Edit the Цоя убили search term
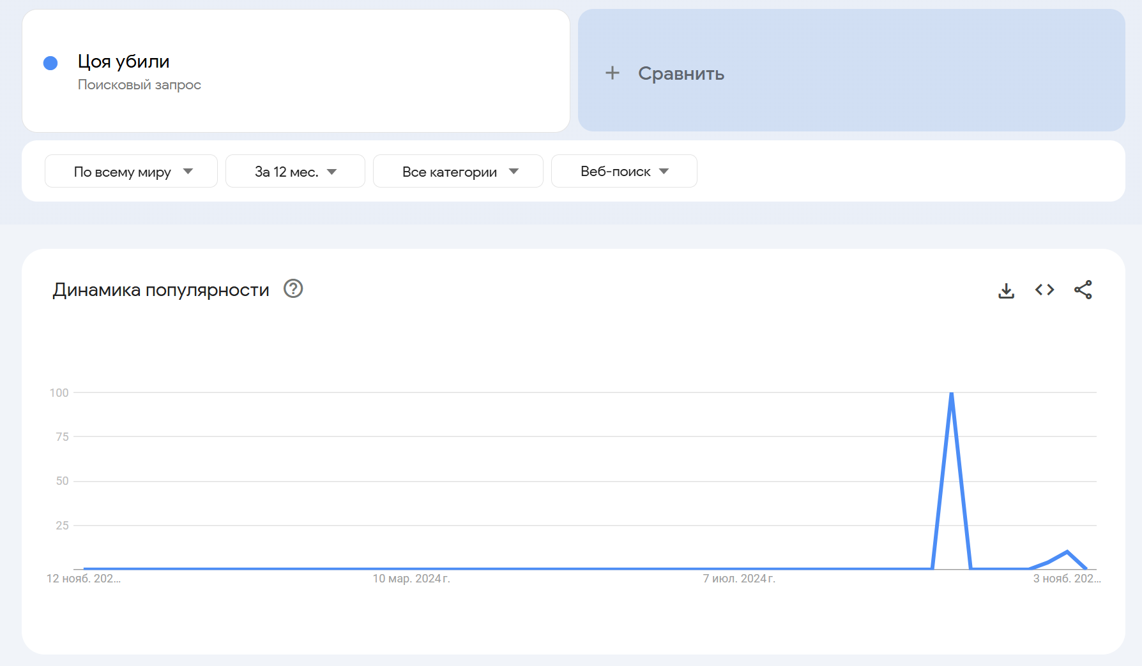Image resolution: width=1142 pixels, height=666 pixels. pyautogui.click(x=124, y=62)
